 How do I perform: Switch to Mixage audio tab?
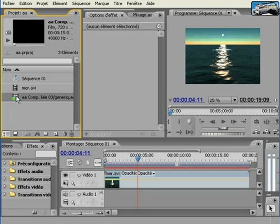point(142,15)
